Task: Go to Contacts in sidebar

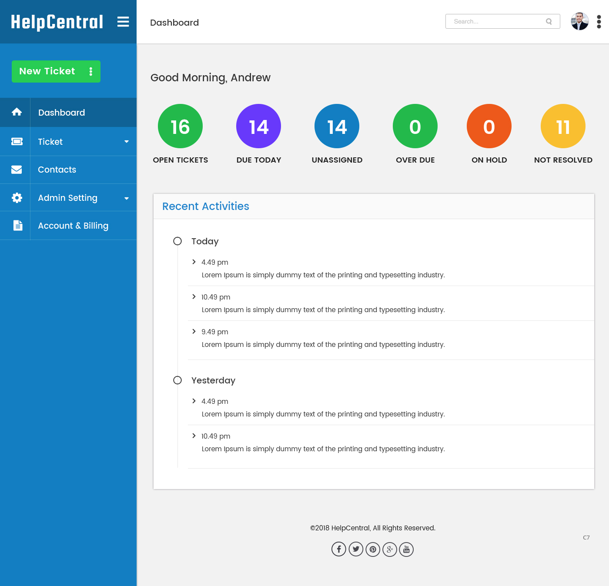Action: [x=57, y=170]
